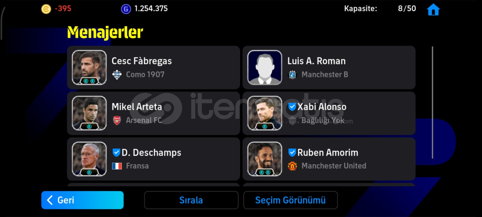
Task: Tap the gold eFootball coin icon
Action: 46,9
